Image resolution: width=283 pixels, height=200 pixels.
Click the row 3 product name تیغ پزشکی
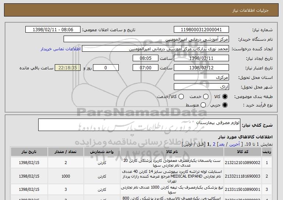pos(172,190)
